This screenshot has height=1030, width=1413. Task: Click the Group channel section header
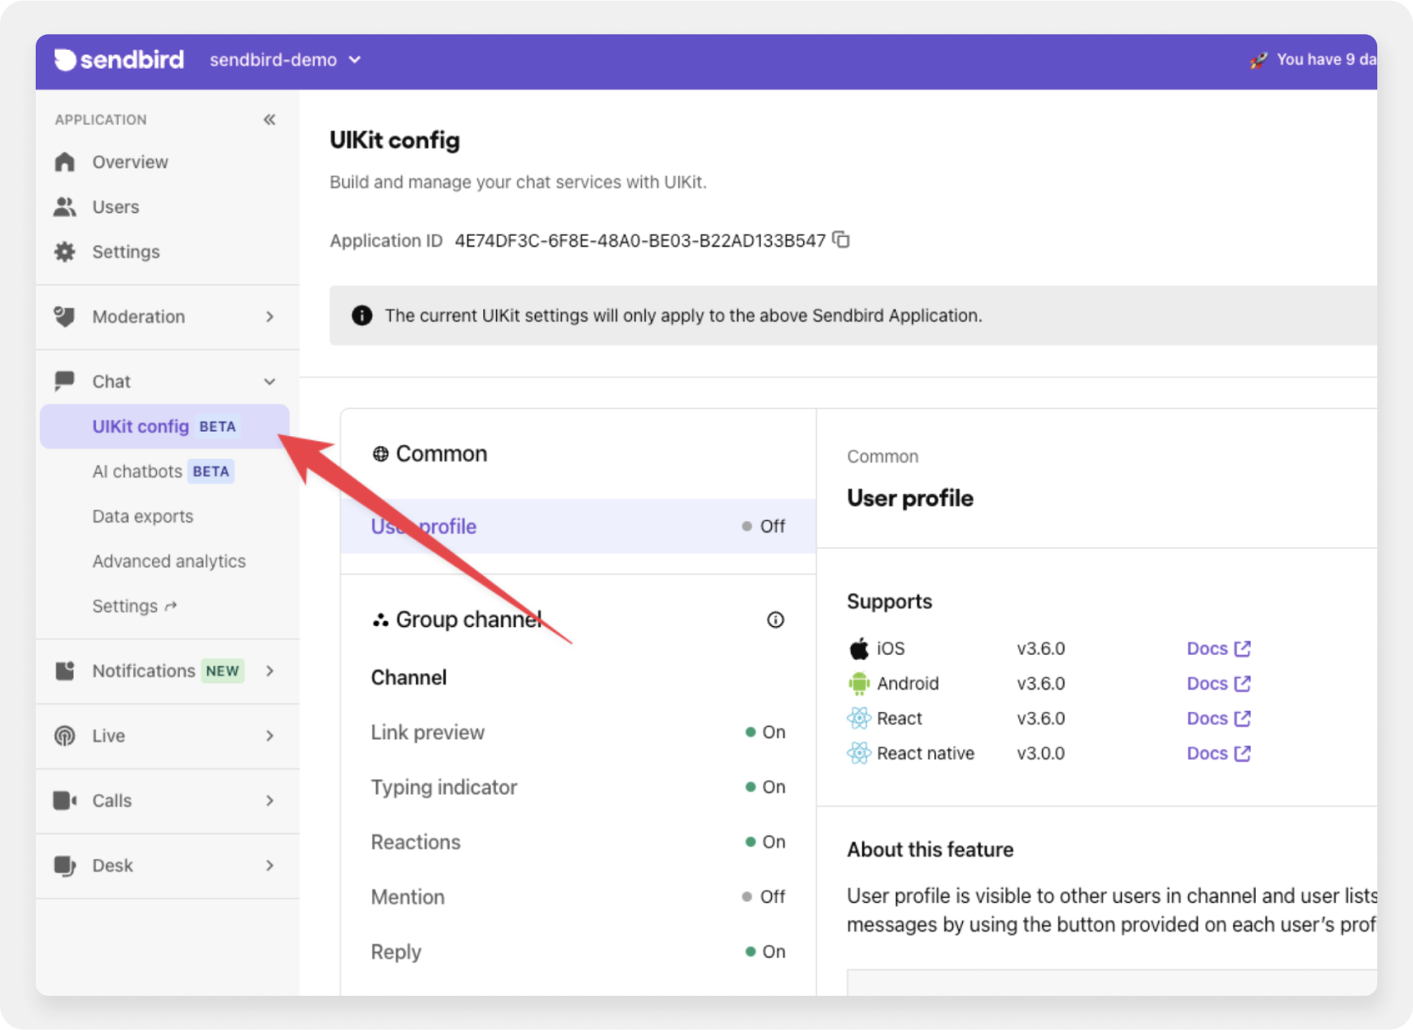pos(457,620)
